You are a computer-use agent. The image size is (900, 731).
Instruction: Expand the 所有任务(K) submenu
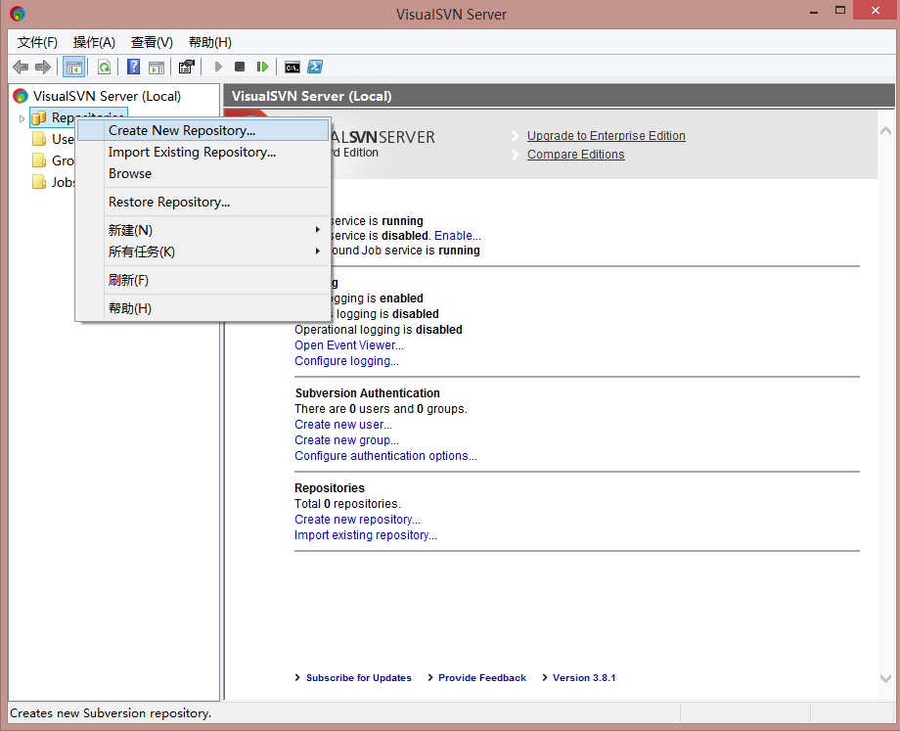click(203, 251)
